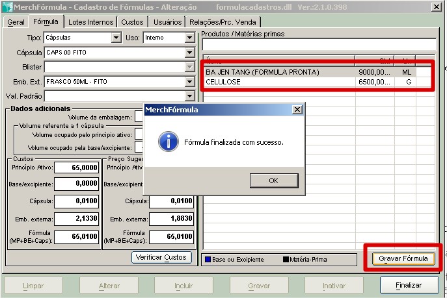Image resolution: width=447 pixels, height=298 pixels.
Task: Click the Verificar Custos button
Action: [162, 257]
